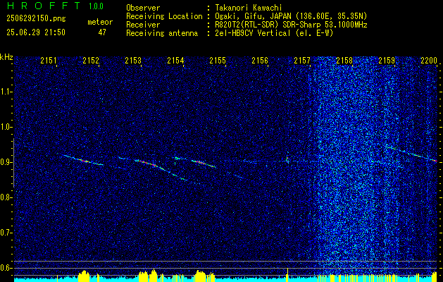Click the 2157 time marker
The height and width of the screenshot is (282, 443).
[302, 60]
